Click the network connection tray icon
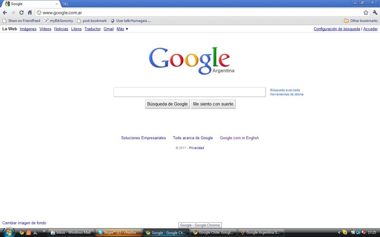Image resolution: width=380 pixels, height=237 pixels. [358, 233]
